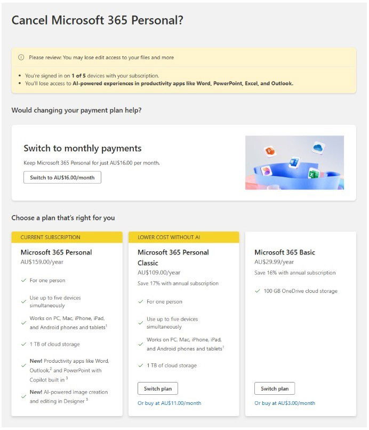
Task: Select the 'Current Subscription' yellow banner
Action: click(x=67, y=237)
